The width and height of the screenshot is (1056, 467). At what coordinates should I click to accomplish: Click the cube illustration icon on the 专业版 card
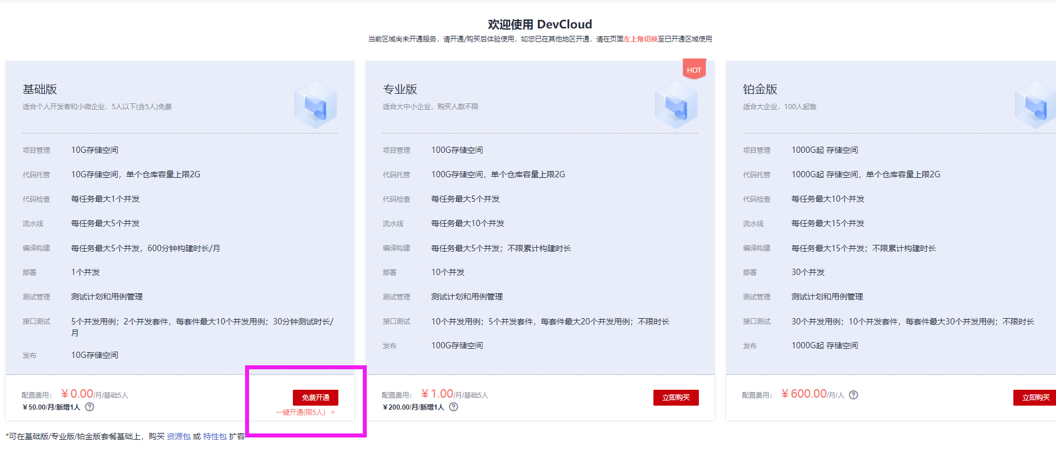(676, 105)
